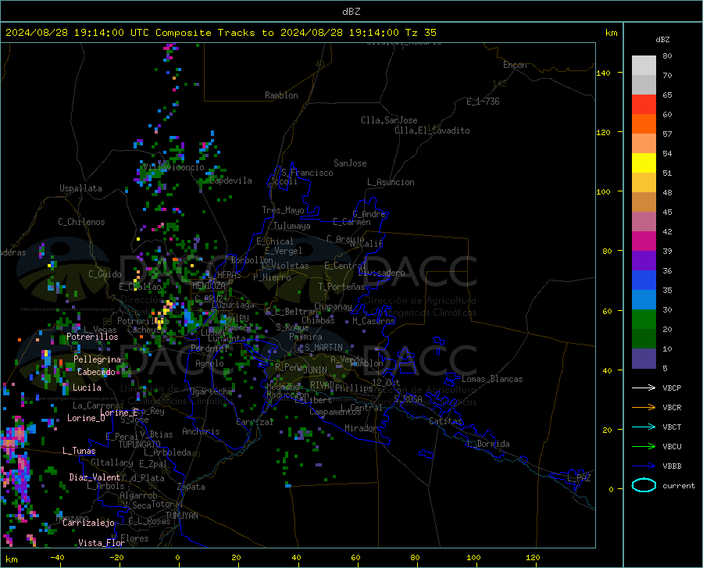
Task: Click the cyan 'current' ellipse in legend
Action: (644, 485)
